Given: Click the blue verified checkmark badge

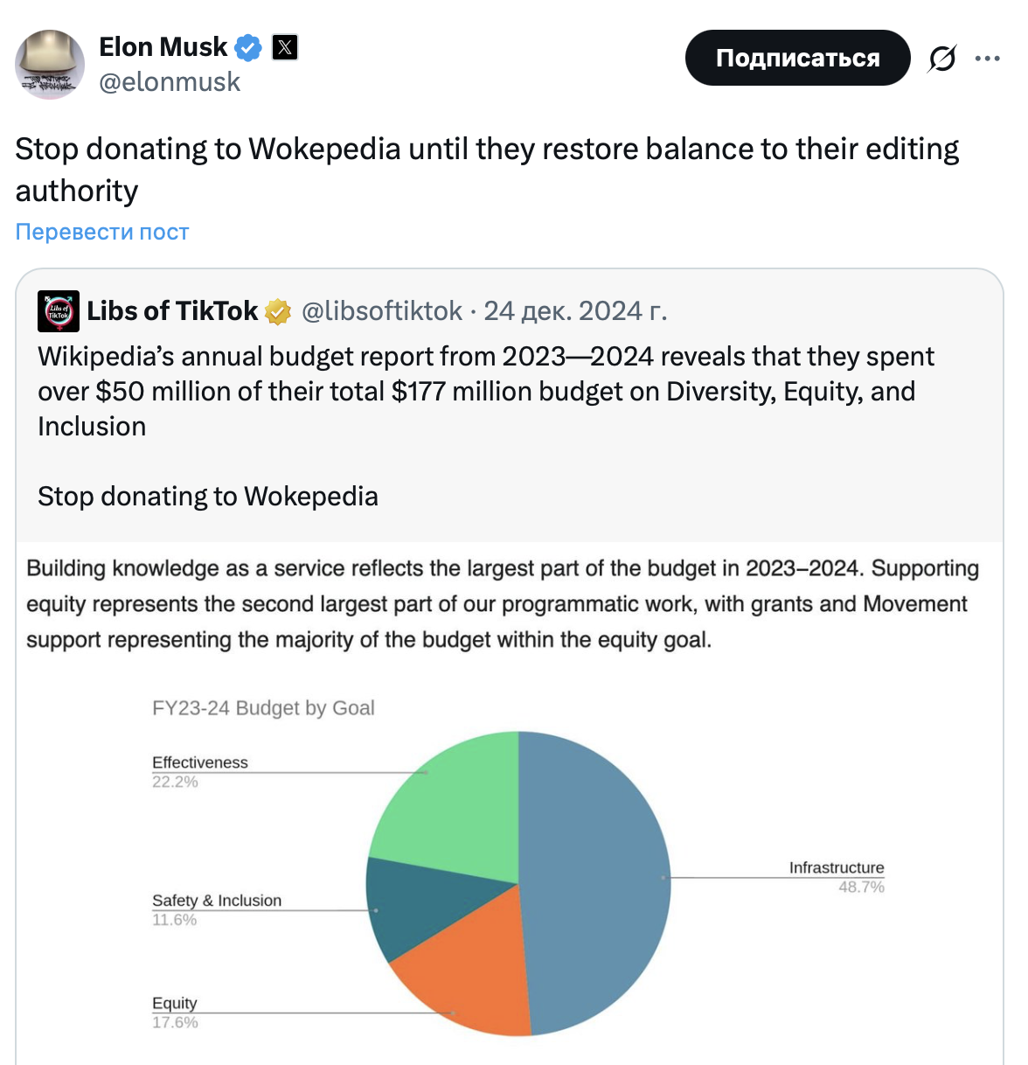Looking at the screenshot, I should click(x=249, y=47).
